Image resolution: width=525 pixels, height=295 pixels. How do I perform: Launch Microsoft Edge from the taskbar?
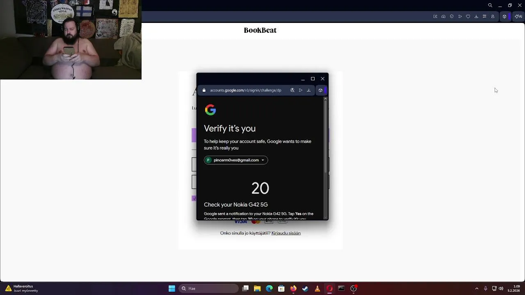tap(269, 288)
